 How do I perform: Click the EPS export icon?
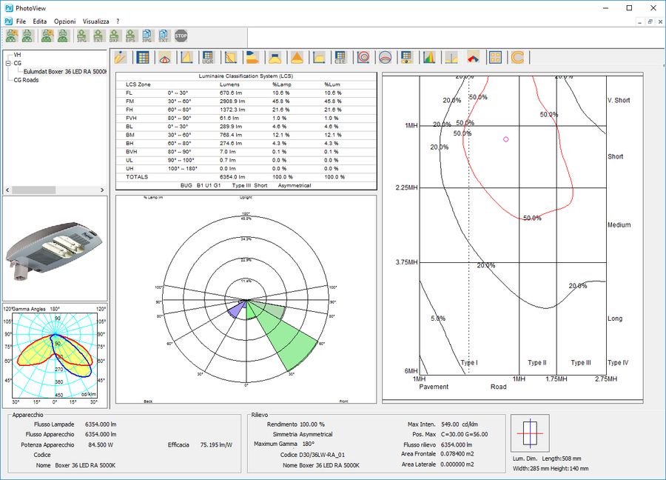(130, 36)
